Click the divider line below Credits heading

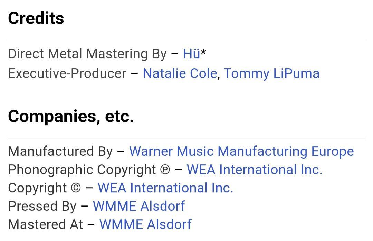[x=186, y=40]
